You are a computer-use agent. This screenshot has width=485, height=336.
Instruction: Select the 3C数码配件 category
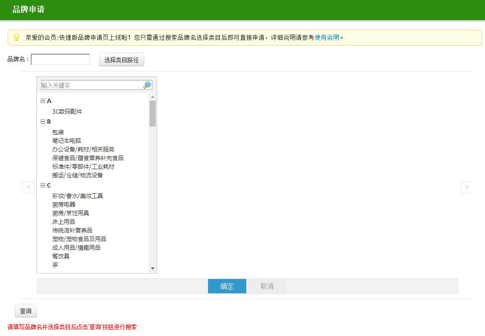tap(67, 112)
